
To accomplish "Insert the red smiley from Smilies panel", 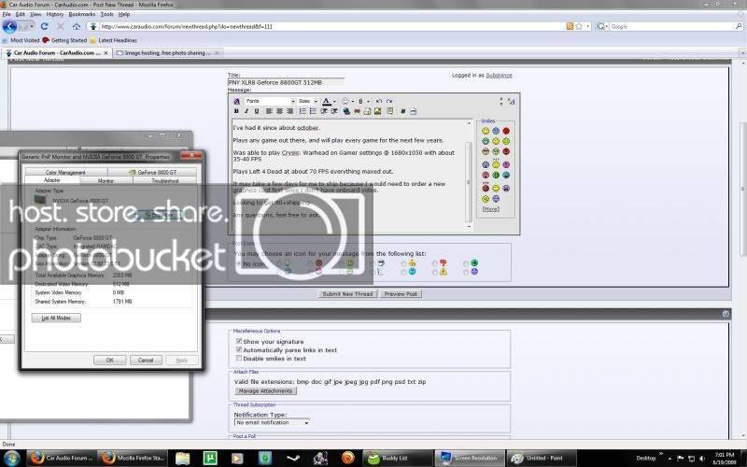I will pyautogui.click(x=506, y=131).
